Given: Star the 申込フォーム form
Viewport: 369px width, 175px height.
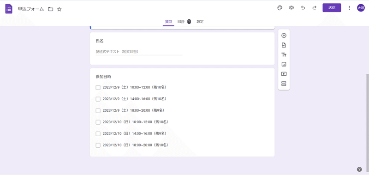Looking at the screenshot, I should [60, 9].
